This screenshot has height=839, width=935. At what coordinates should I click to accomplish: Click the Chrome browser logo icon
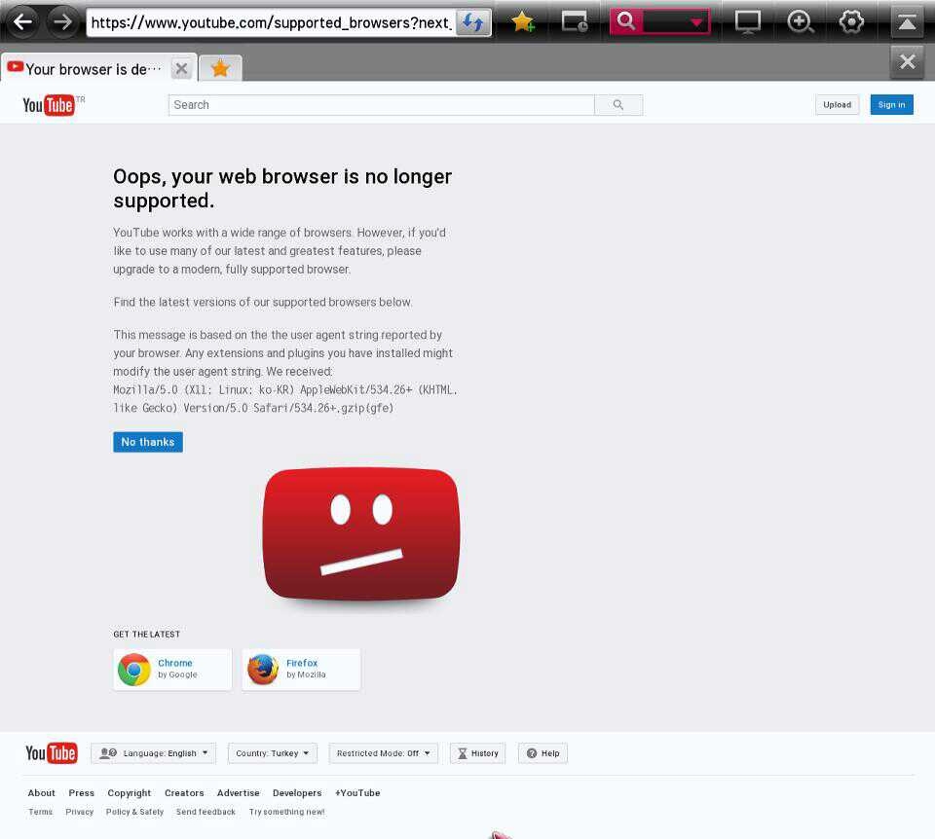tap(133, 670)
